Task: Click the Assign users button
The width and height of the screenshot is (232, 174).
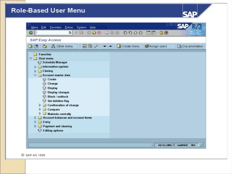Action: tap(160, 46)
